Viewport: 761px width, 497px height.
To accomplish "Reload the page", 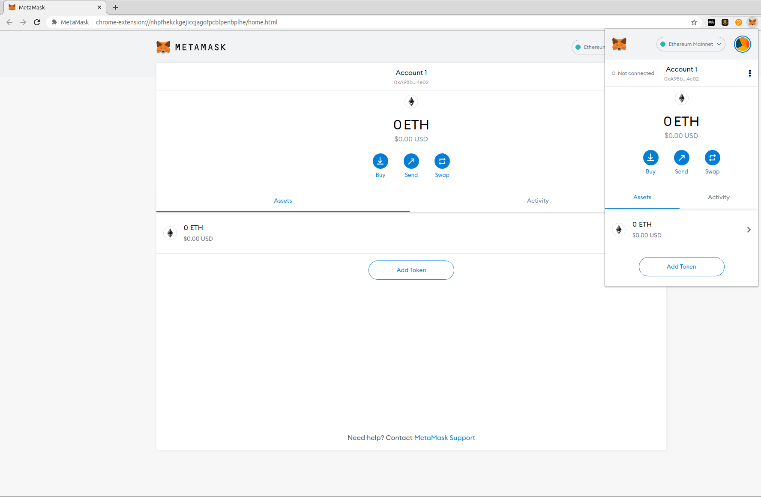I will (x=37, y=22).
